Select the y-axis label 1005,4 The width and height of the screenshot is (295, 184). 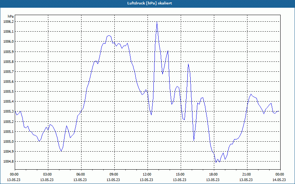coord(8,102)
